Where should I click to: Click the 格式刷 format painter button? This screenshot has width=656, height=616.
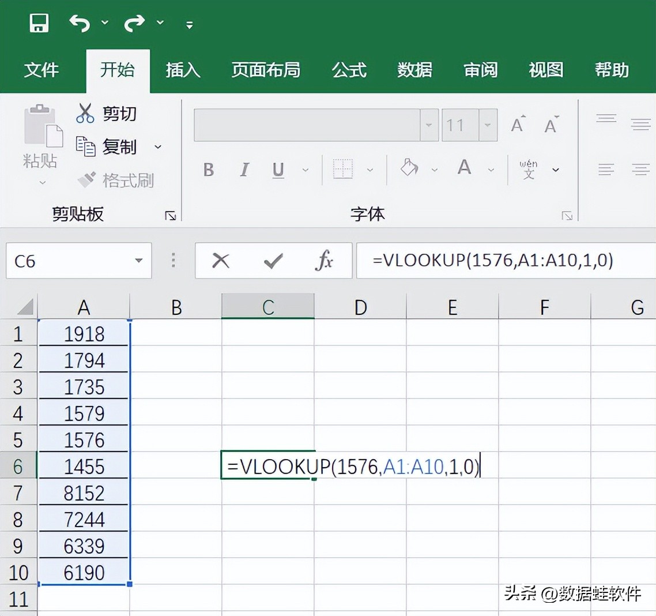coord(116,181)
